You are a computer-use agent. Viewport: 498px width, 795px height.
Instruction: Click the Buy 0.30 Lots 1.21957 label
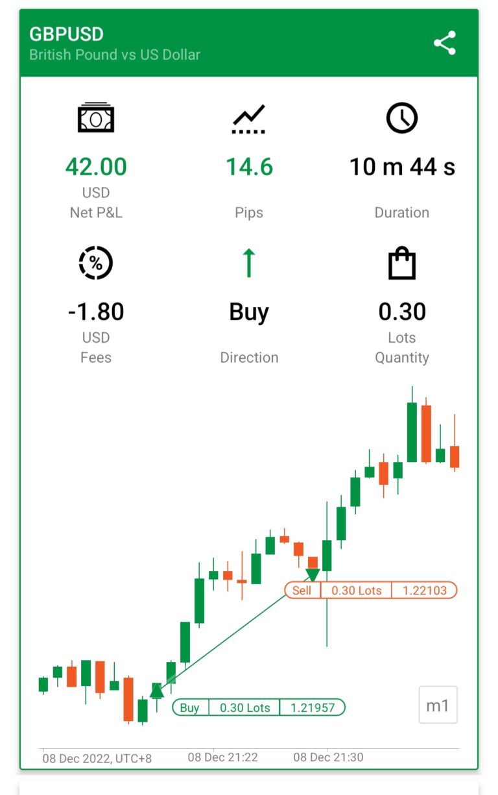click(x=259, y=707)
